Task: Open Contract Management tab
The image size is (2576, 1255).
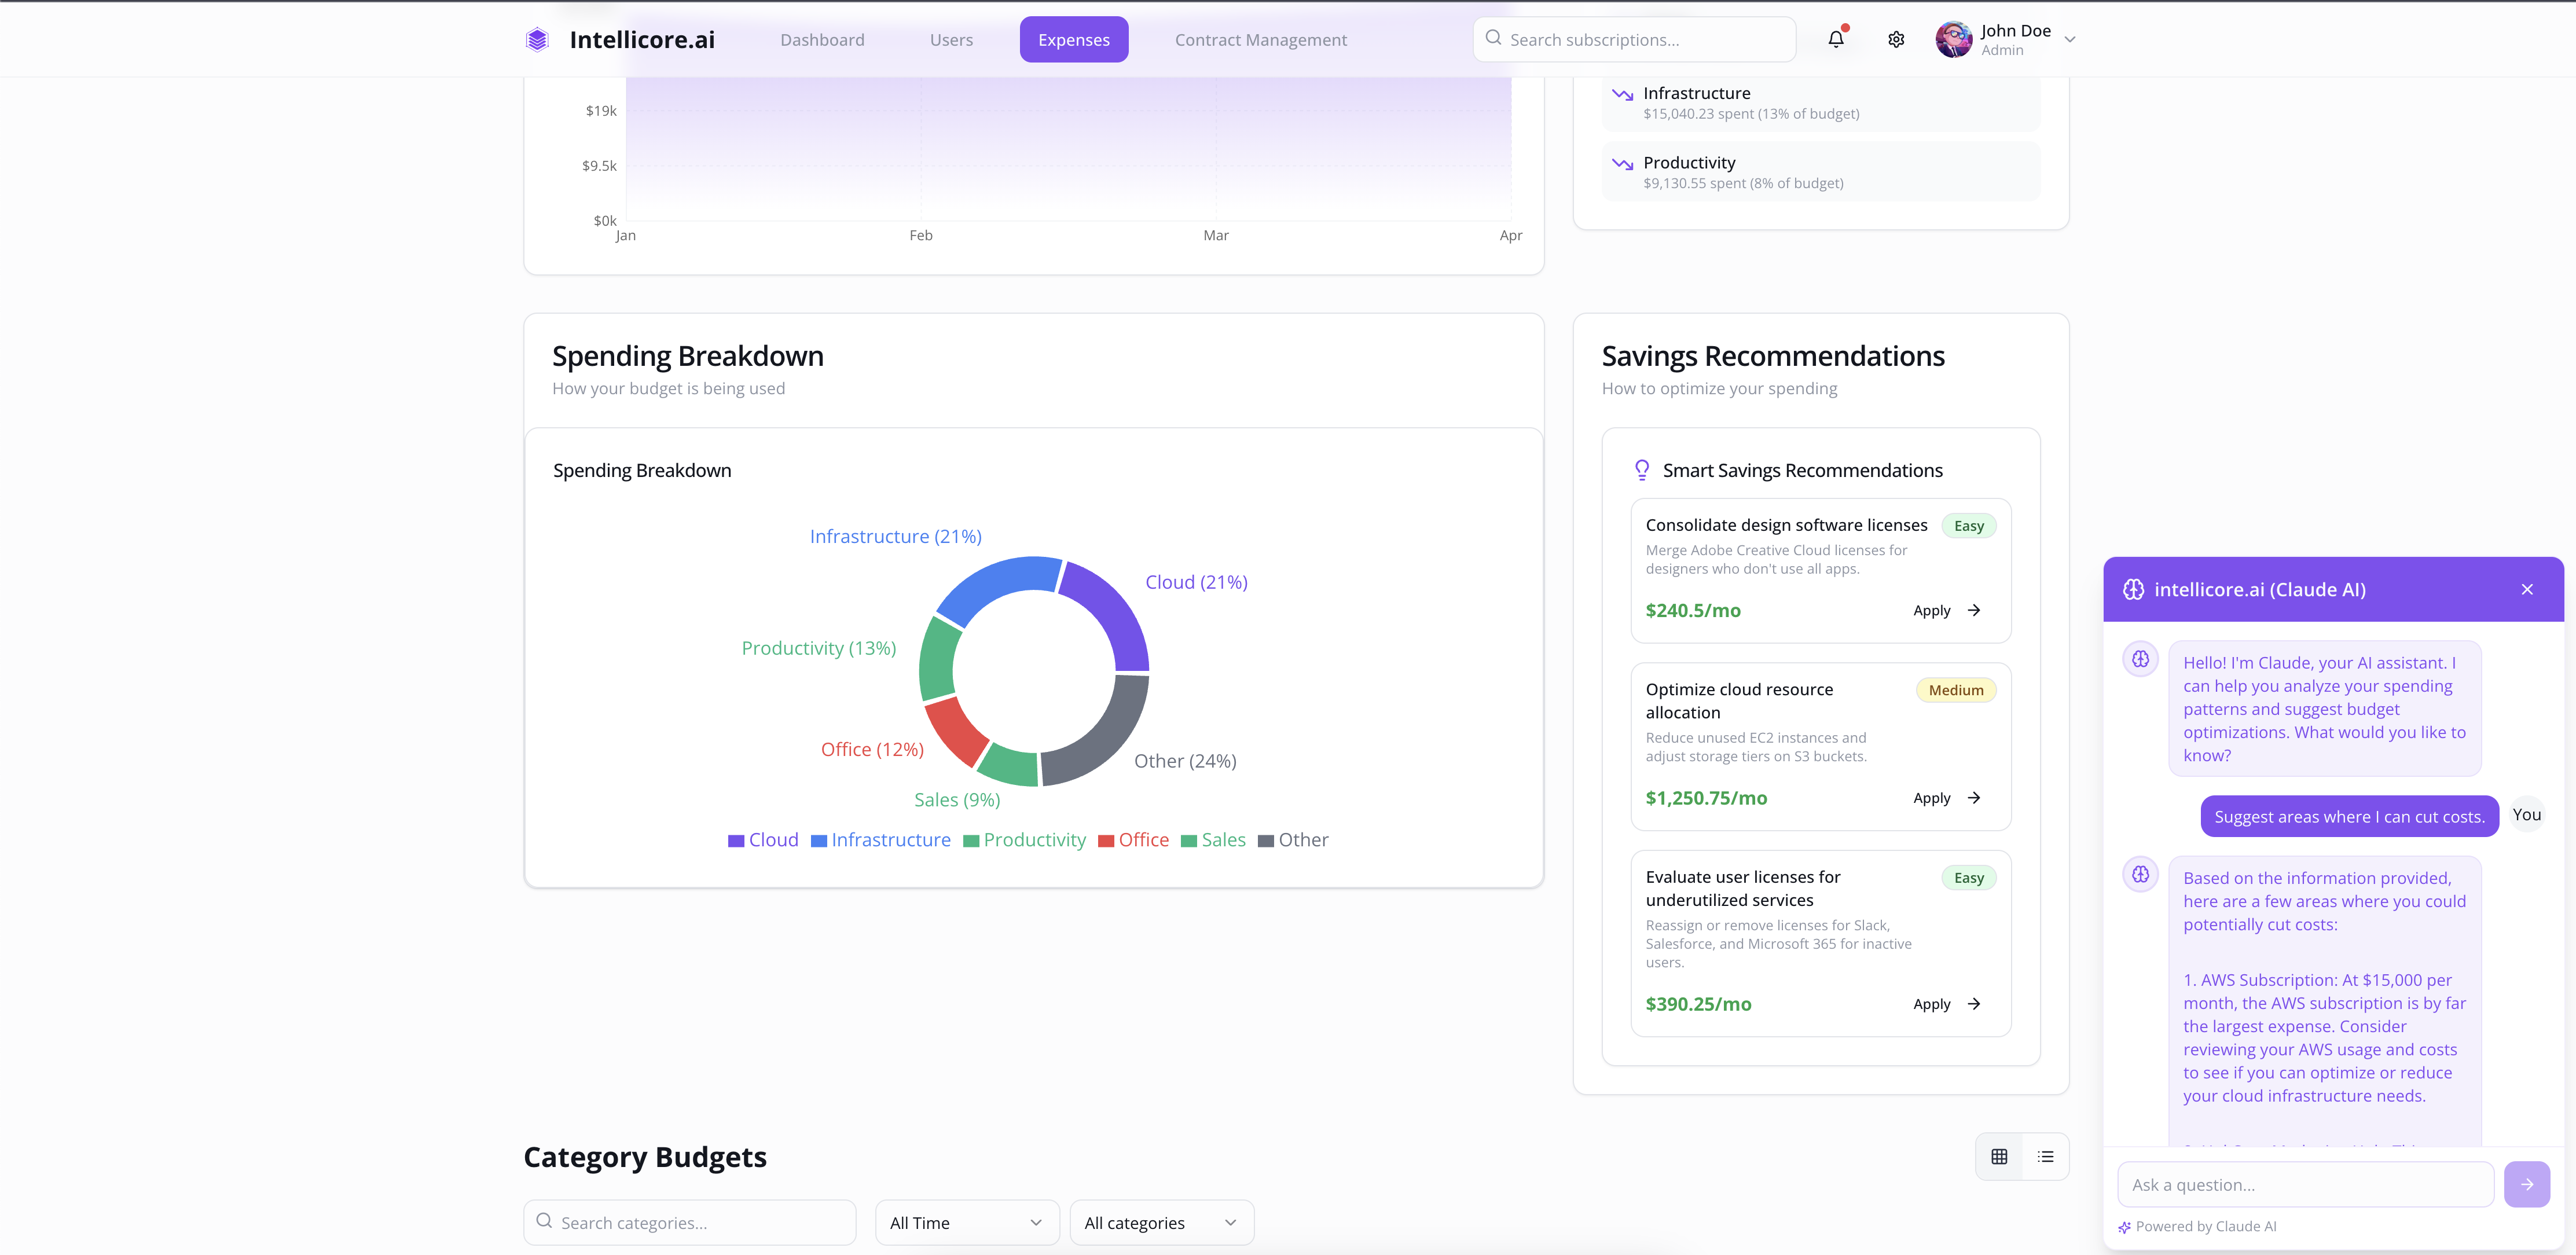Action: (1260, 40)
